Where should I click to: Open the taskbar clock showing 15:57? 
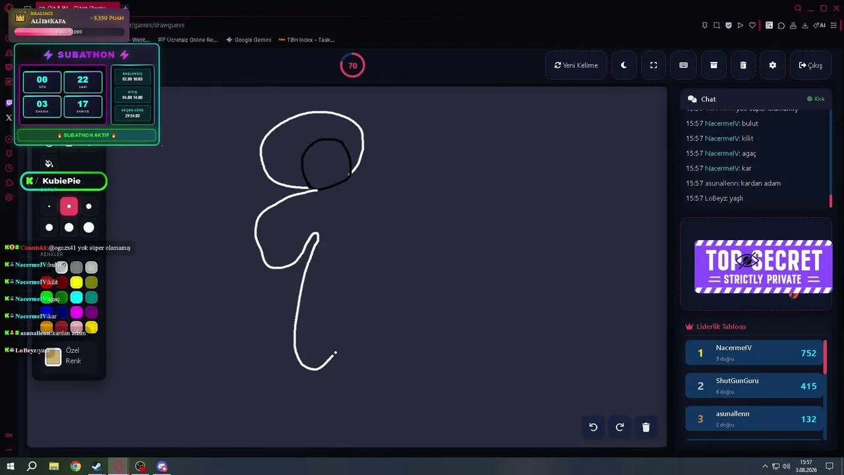click(807, 466)
